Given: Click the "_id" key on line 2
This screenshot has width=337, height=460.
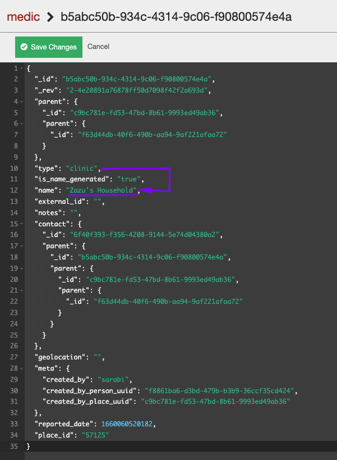Looking at the screenshot, I should 44,79.
